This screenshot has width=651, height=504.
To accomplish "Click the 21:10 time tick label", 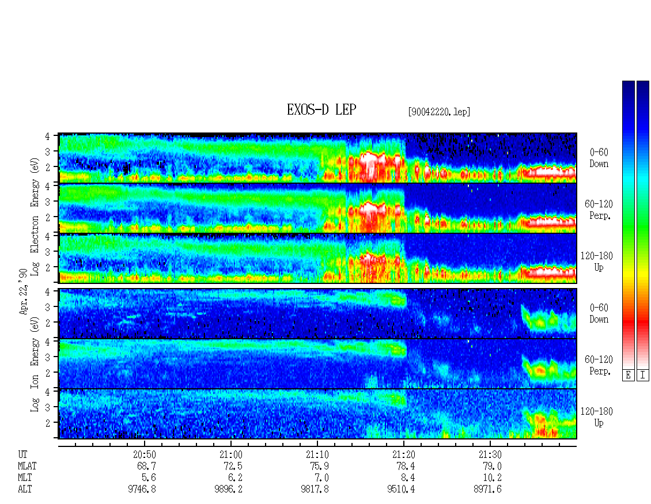I will click(317, 454).
